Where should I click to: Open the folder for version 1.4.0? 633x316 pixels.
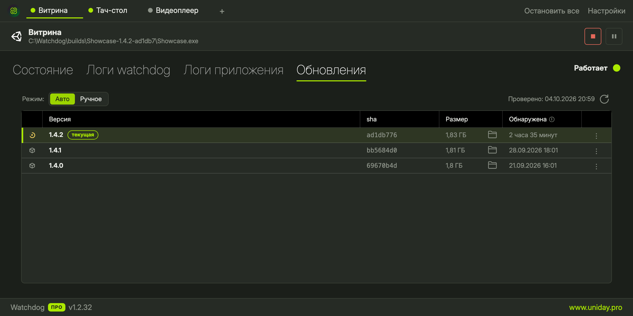tap(492, 165)
